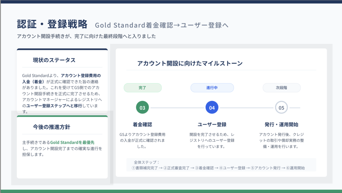342x193 pixels.
Task: Click description アカウント発行後、クレジットの取引や償却実務の整備・運用を行います
Action: coord(281,141)
